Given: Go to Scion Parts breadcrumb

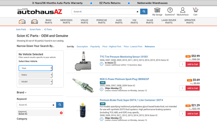Looking at the screenshot, I should (x=35, y=29).
